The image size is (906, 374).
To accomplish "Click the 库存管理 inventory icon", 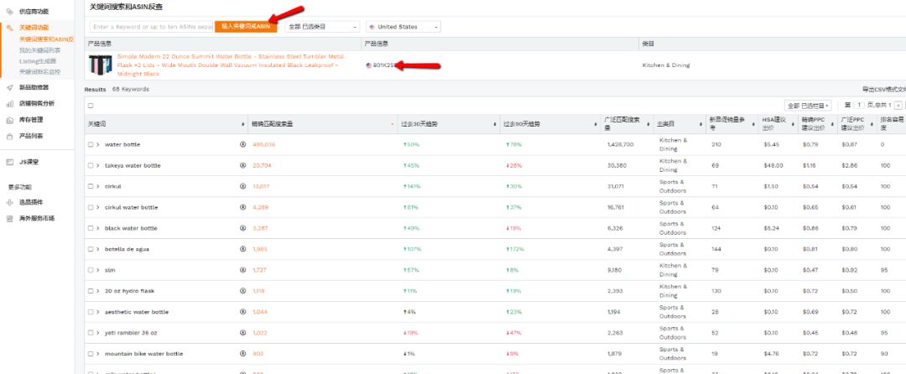I will pos(9,120).
